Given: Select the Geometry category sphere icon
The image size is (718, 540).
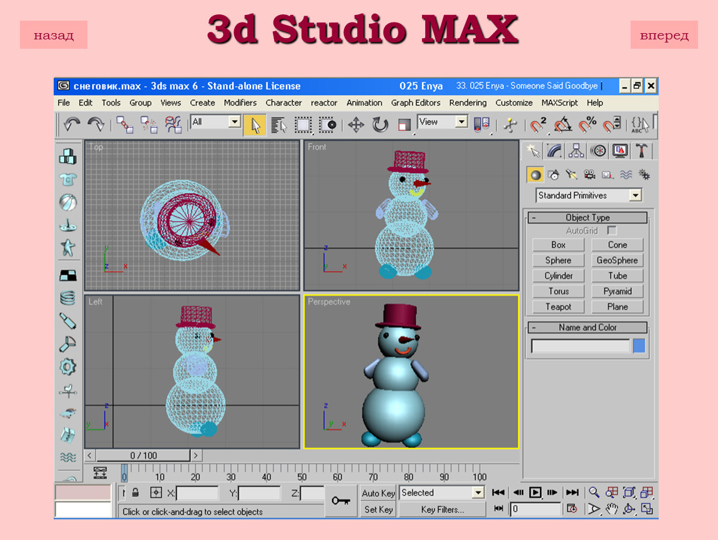Looking at the screenshot, I should point(535,174).
